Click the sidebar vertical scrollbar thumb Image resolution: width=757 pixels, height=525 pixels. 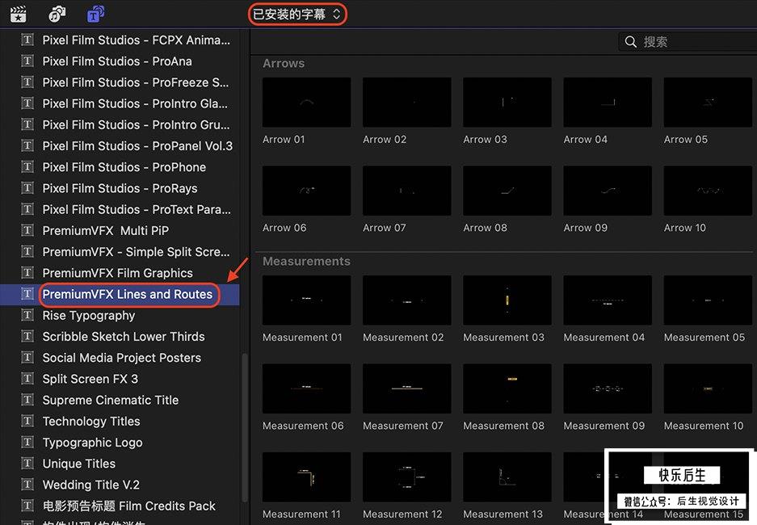coord(244,428)
